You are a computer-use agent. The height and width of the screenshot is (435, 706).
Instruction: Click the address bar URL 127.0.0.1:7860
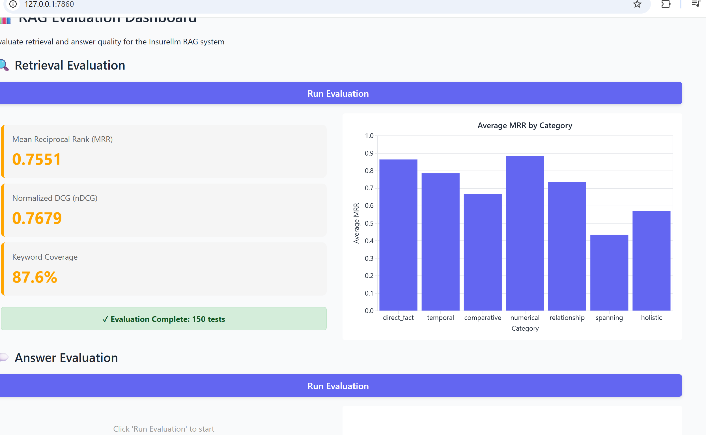[x=49, y=4]
